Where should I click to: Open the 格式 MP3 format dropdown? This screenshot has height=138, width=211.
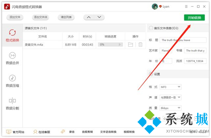pos(170,87)
